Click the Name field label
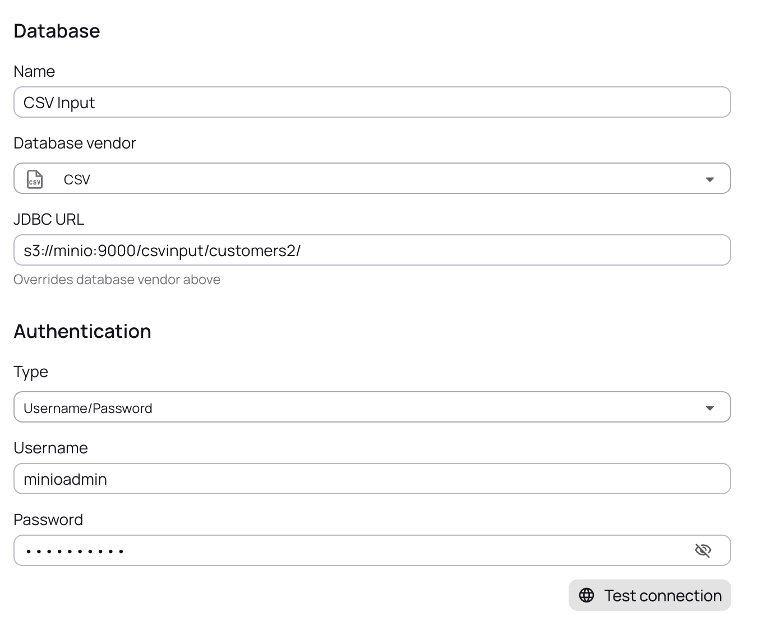 pos(34,72)
